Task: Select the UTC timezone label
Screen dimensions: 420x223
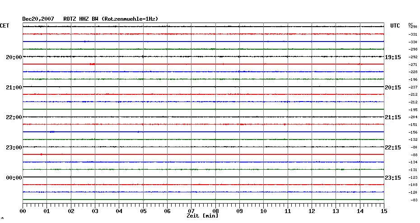Action: pos(395,26)
